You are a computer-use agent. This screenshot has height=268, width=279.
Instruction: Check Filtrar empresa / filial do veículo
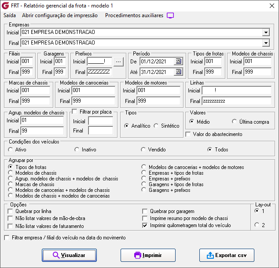7,238
